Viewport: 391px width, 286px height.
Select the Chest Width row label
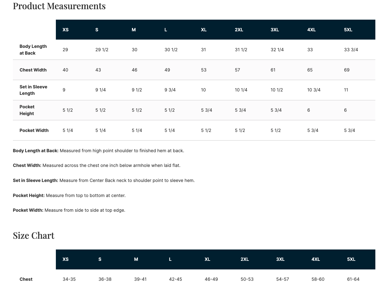click(33, 70)
